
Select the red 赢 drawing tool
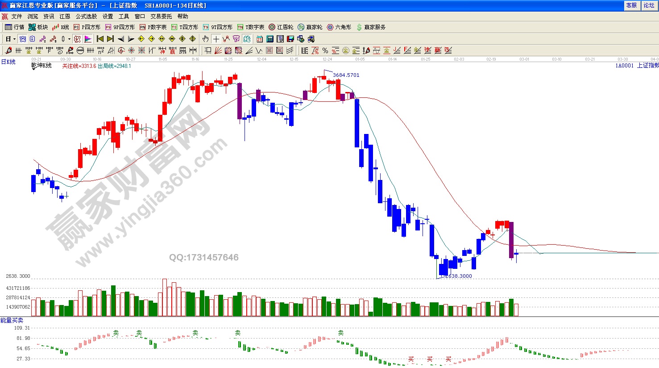(x=438, y=50)
